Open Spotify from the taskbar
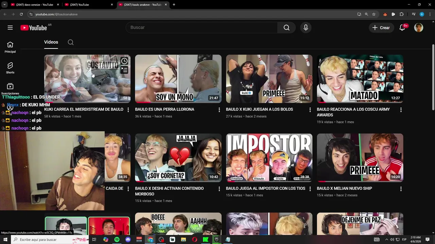 point(117,240)
